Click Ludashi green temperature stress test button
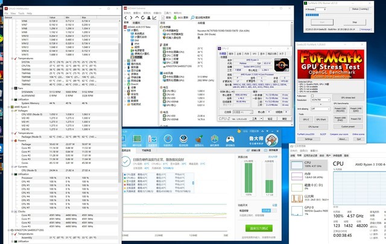This screenshot has width=386, height=244. pyautogui.click(x=259, y=228)
